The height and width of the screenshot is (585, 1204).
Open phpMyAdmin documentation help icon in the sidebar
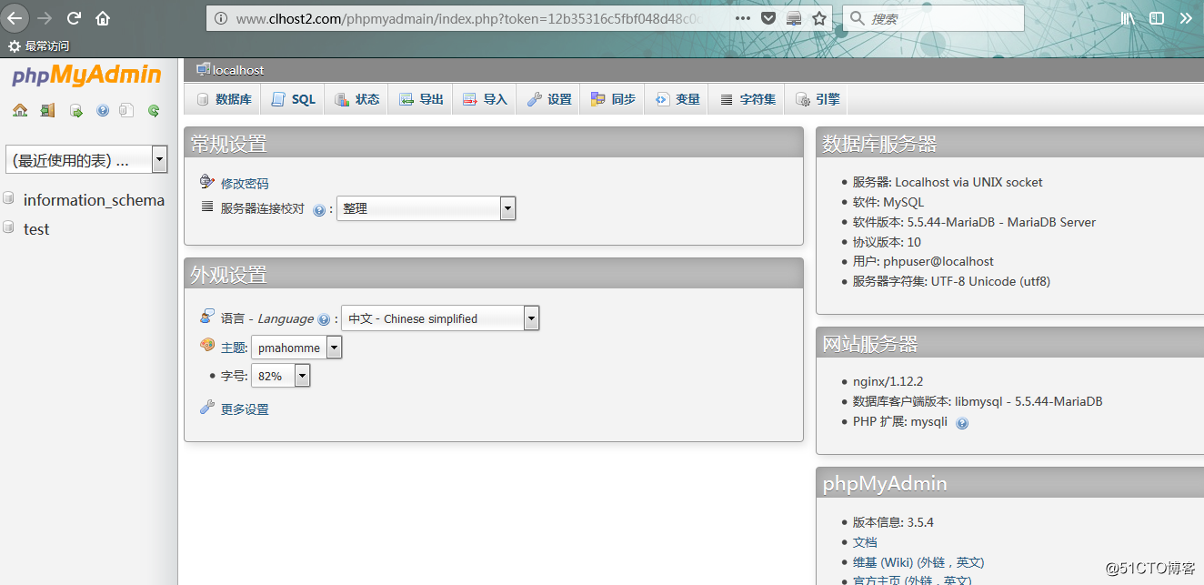103,110
